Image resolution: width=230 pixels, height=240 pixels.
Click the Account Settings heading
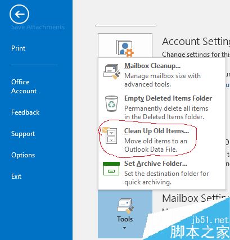point(196,42)
